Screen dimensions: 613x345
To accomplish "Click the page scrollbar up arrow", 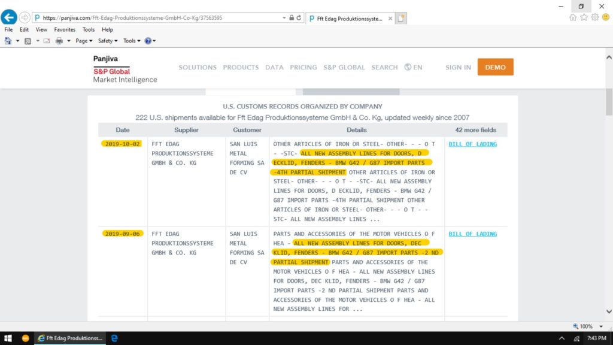I will tap(609, 57).
